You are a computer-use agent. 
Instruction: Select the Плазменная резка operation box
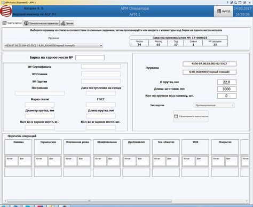click(77, 147)
